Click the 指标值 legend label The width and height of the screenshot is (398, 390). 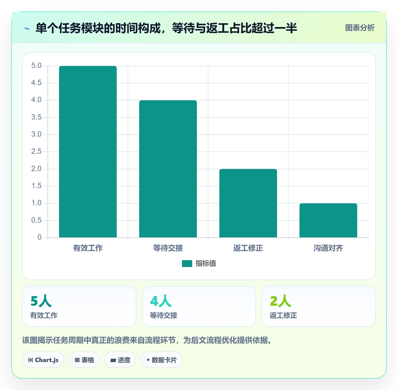pos(206,264)
